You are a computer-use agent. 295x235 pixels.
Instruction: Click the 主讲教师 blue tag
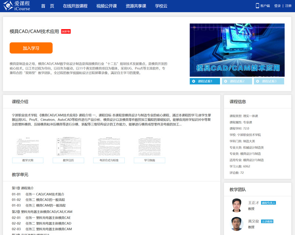(x=267, y=221)
